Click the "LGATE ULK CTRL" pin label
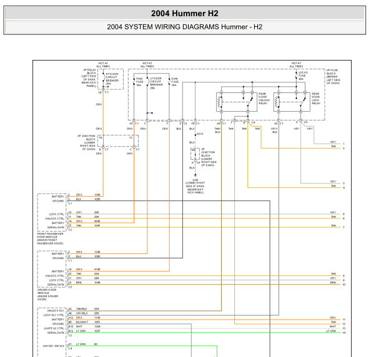This screenshot has height=357, width=376. 54,328
